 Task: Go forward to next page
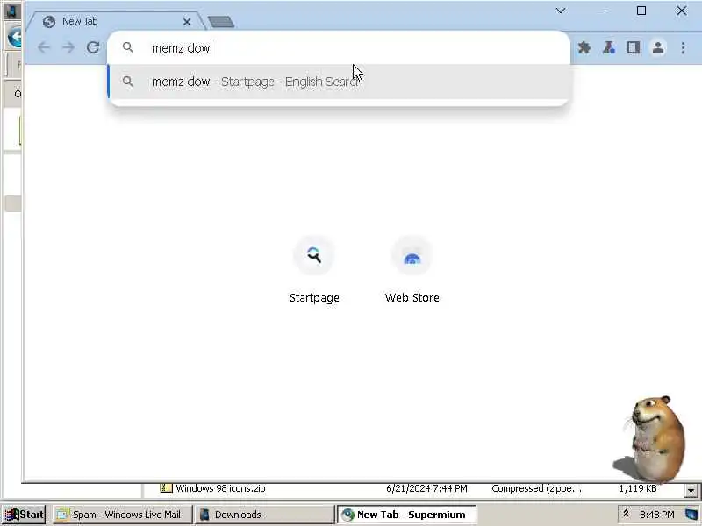pyautogui.click(x=68, y=47)
